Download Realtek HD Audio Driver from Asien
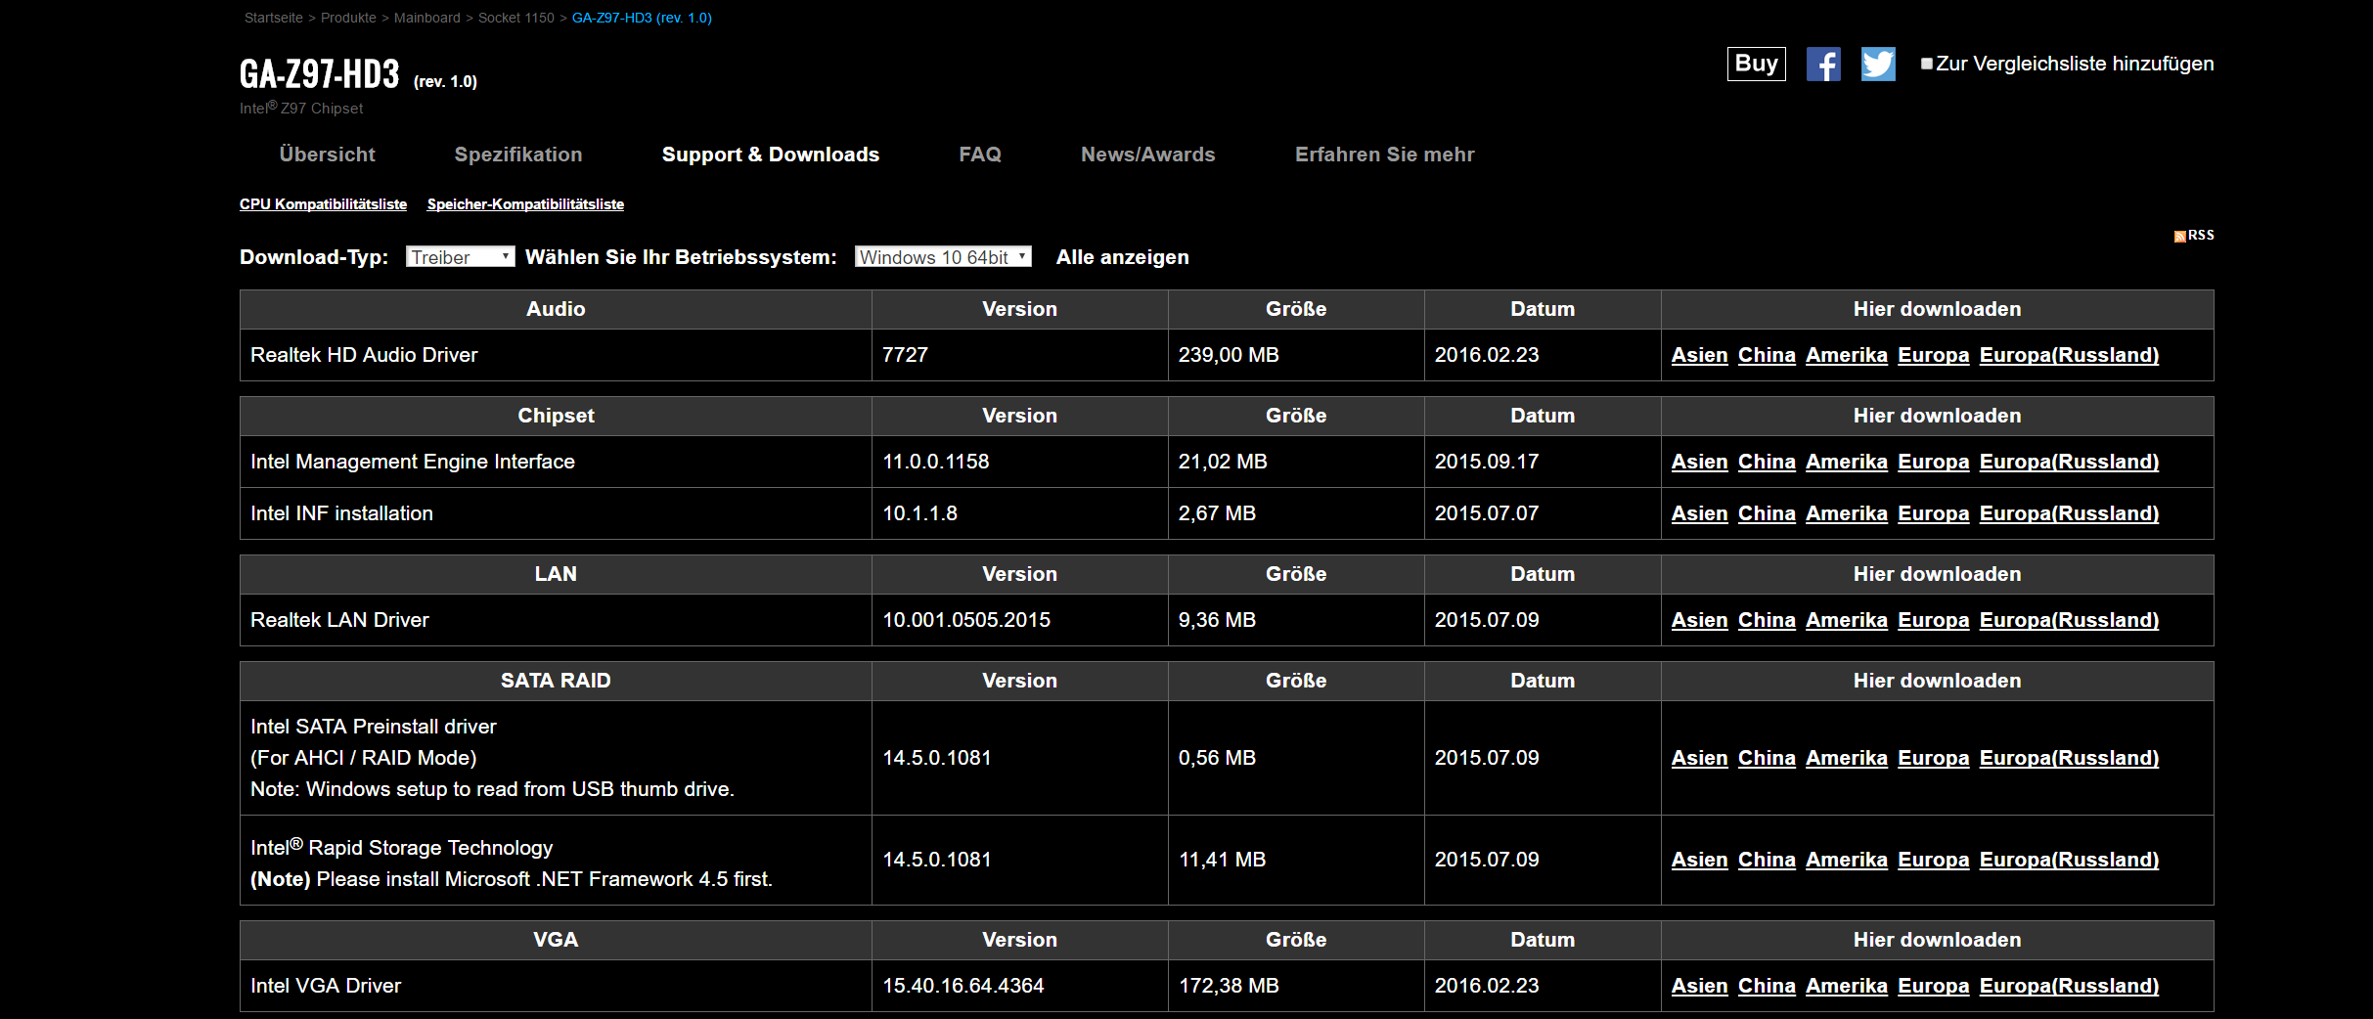The width and height of the screenshot is (2373, 1019). click(x=1699, y=355)
